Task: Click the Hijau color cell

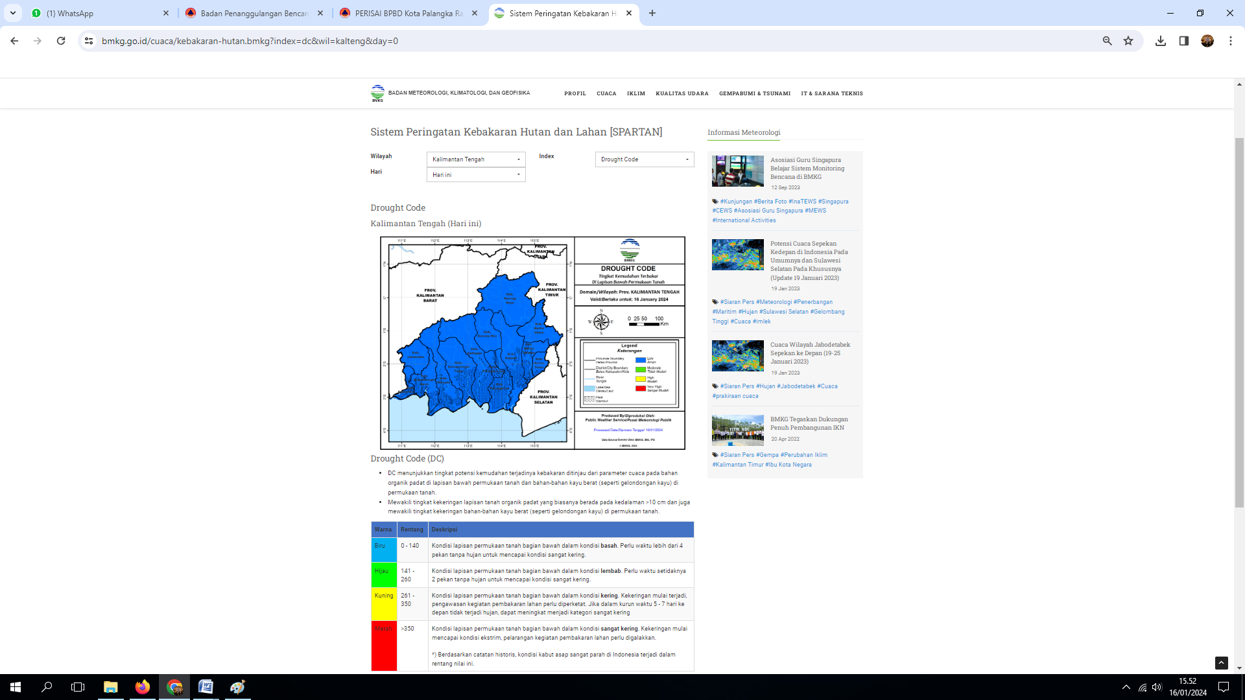Action: tap(384, 576)
